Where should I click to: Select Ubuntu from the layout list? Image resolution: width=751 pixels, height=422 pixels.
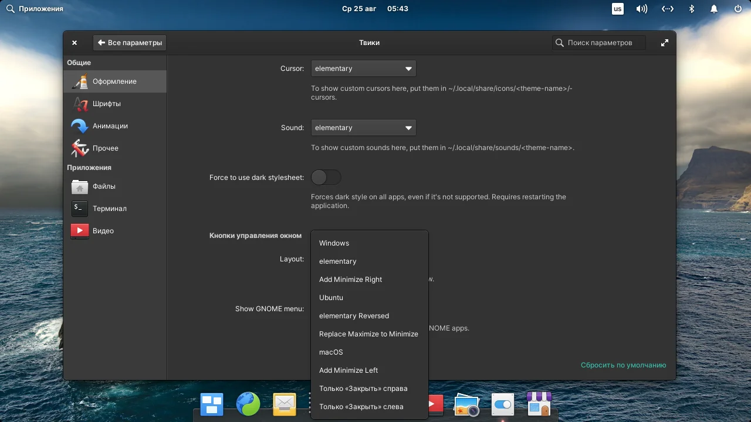click(x=331, y=297)
